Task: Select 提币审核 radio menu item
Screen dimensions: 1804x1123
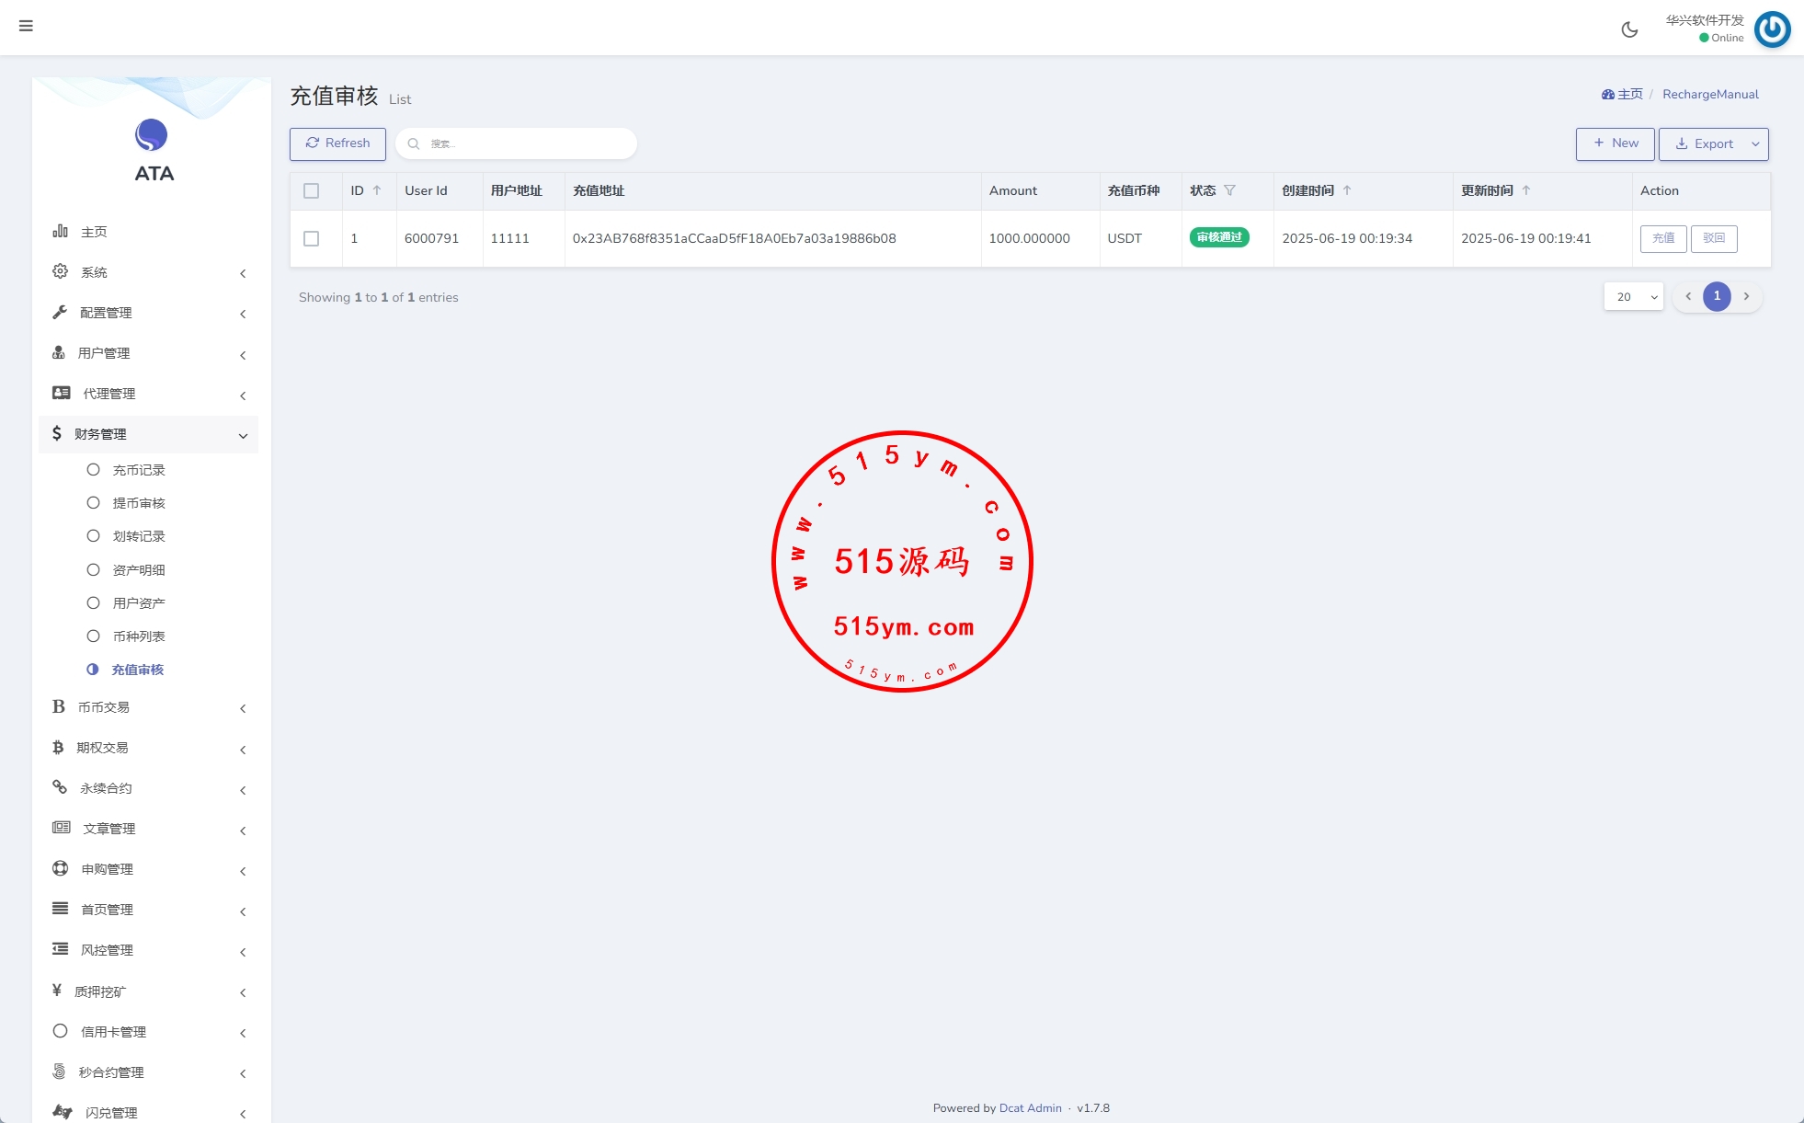Action: tap(138, 503)
